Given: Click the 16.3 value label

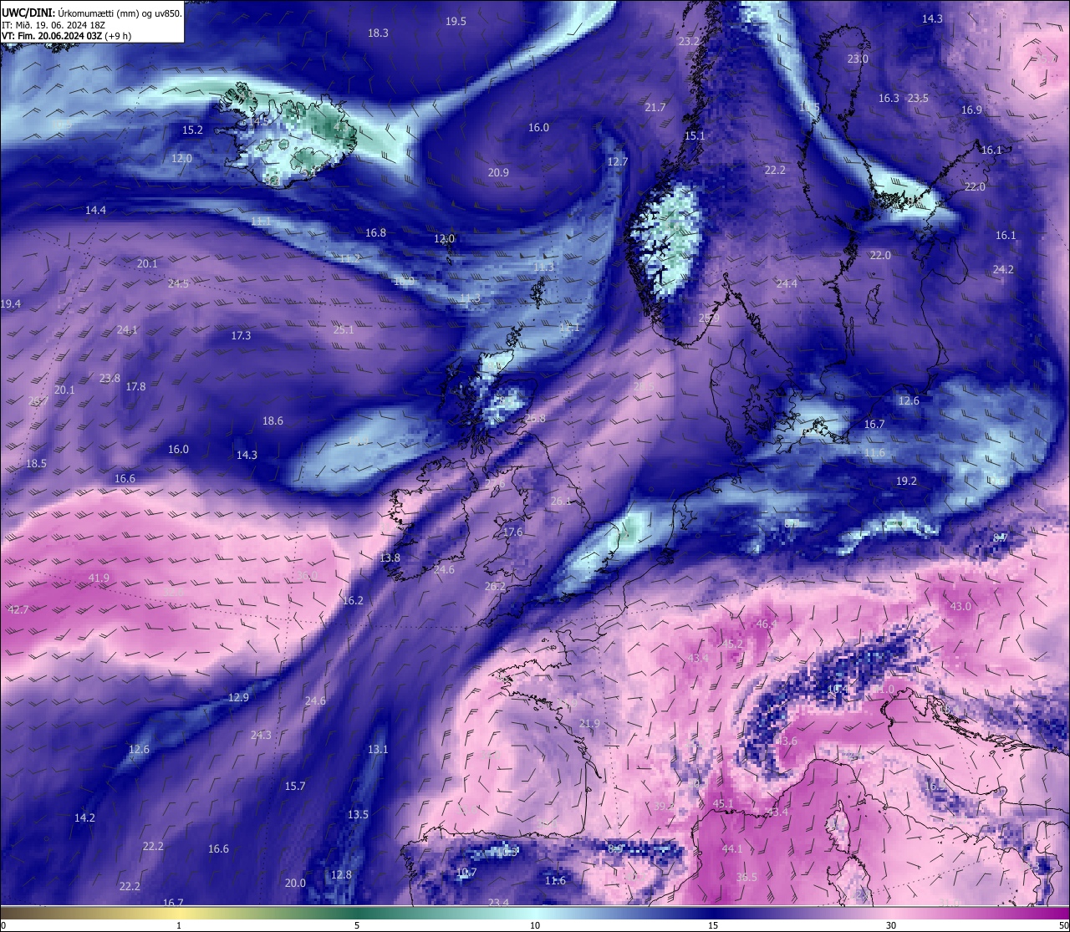Looking at the screenshot, I should click(889, 99).
